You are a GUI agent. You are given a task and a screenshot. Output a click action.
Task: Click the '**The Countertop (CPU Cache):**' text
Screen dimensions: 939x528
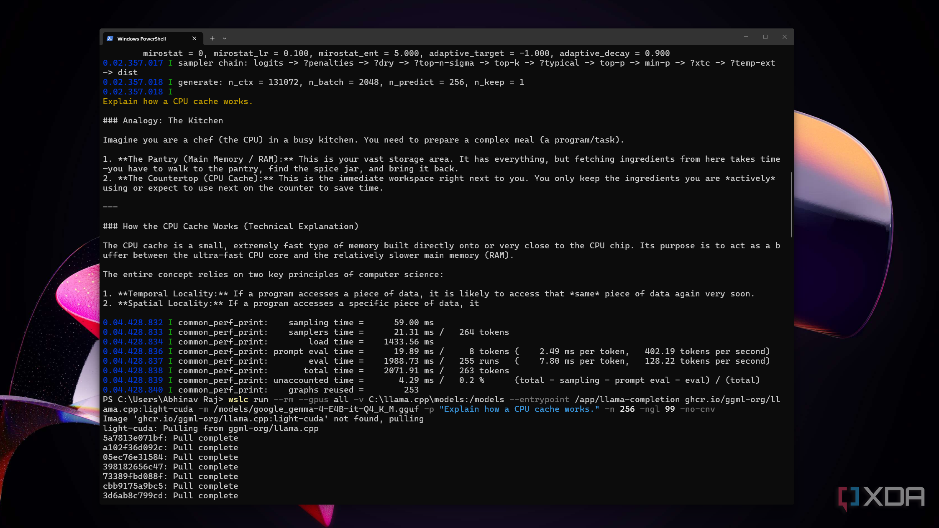point(196,179)
